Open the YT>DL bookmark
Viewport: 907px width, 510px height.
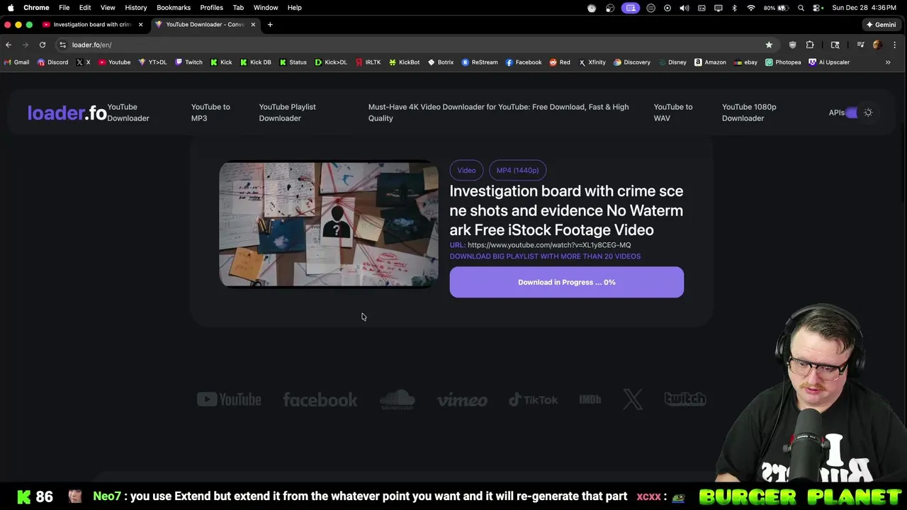click(x=152, y=62)
